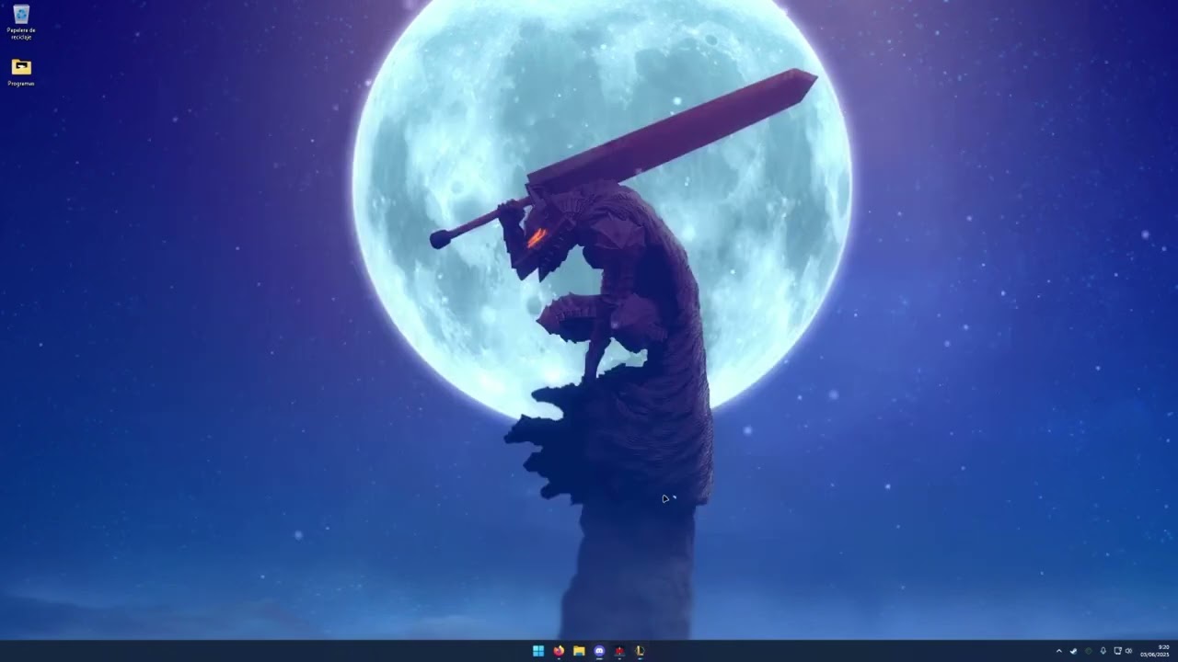Open the clock and date panel
The width and height of the screenshot is (1178, 662).
coord(1155,651)
